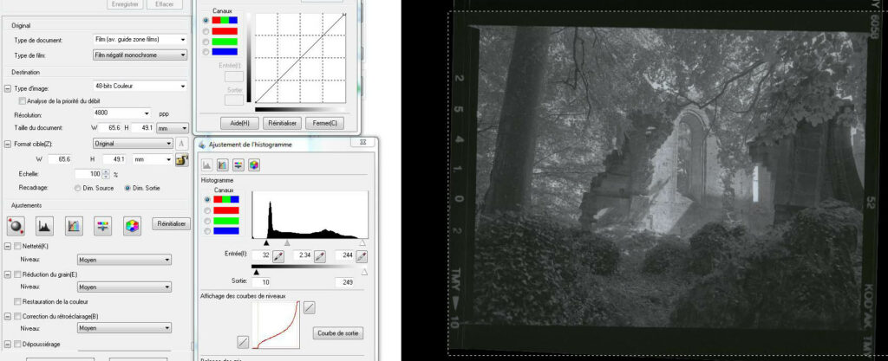
Task: Collapse the Dépoussiérage section expander
Action: (x=7, y=344)
